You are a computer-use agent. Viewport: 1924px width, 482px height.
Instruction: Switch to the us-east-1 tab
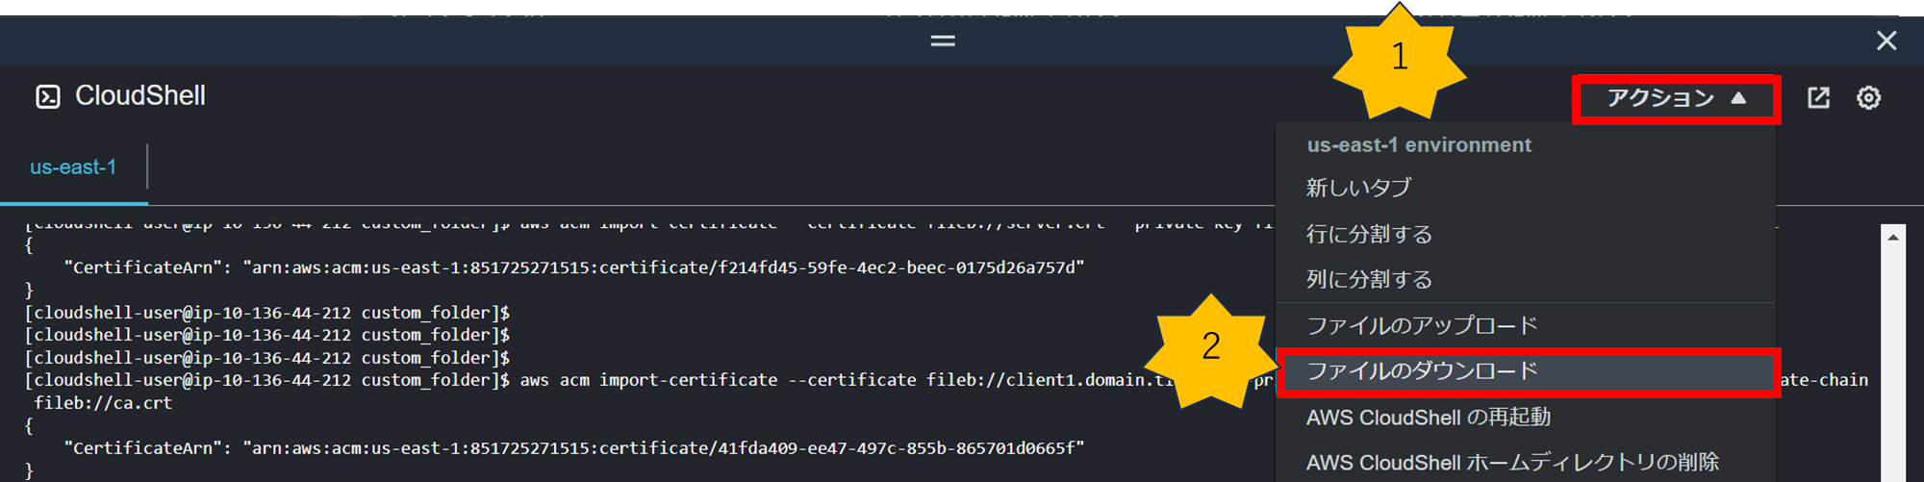point(73,167)
